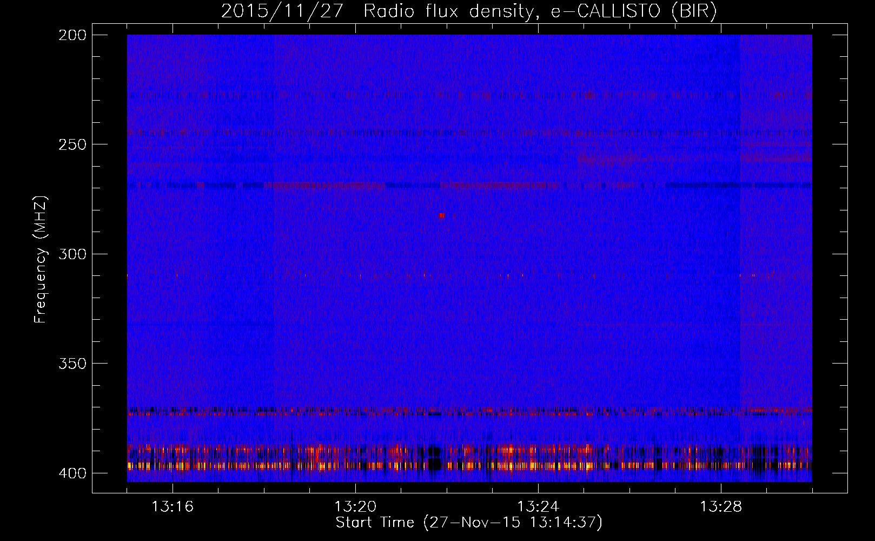
Task: Select the 13:20 time tick label
Action: pos(355,507)
